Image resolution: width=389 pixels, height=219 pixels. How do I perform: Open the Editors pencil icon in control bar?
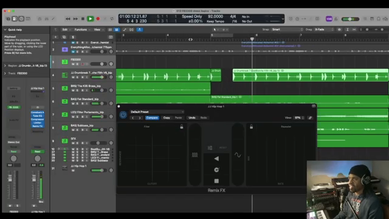coord(53,19)
